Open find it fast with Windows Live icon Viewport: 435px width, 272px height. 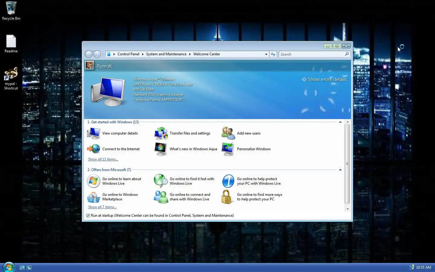pyautogui.click(x=161, y=181)
